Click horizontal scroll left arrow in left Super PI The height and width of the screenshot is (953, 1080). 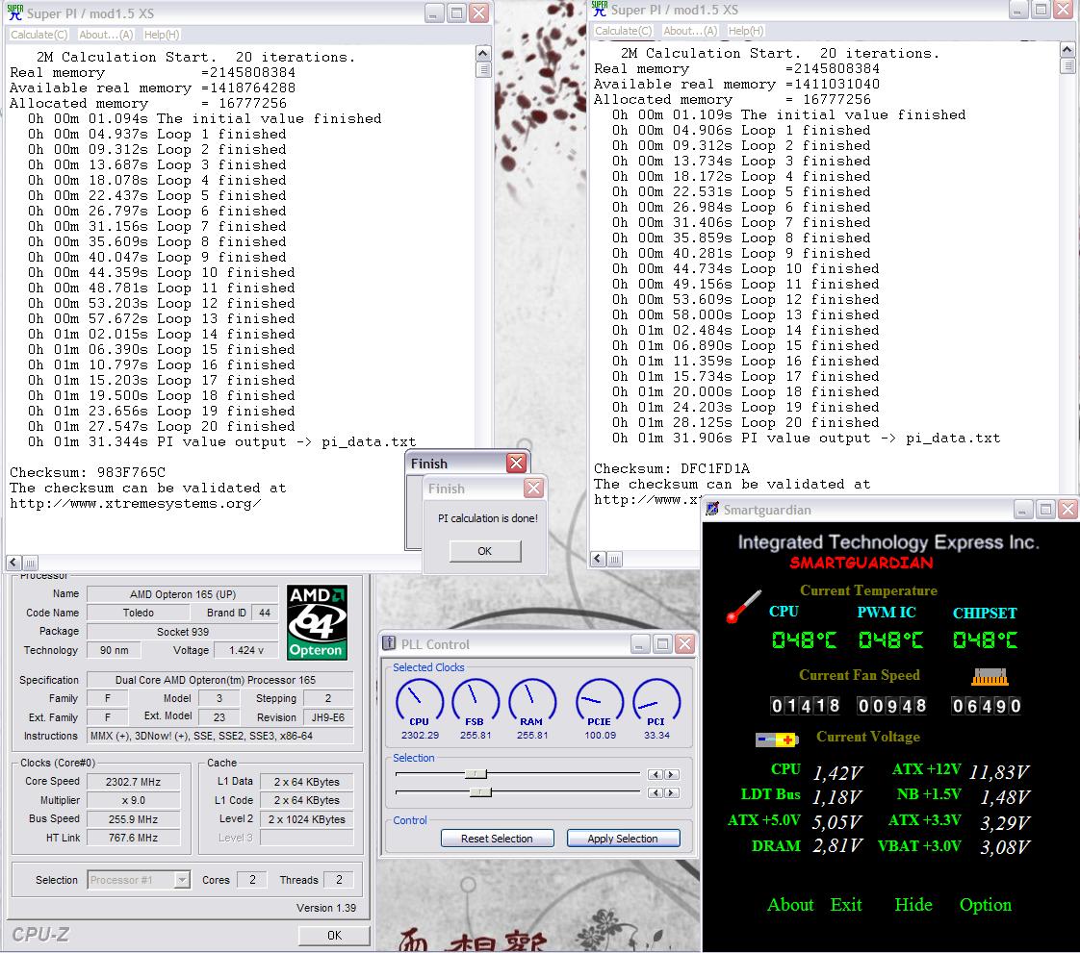pyautogui.click(x=13, y=563)
